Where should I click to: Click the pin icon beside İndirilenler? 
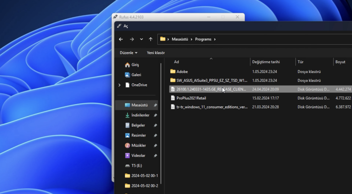coord(155,115)
